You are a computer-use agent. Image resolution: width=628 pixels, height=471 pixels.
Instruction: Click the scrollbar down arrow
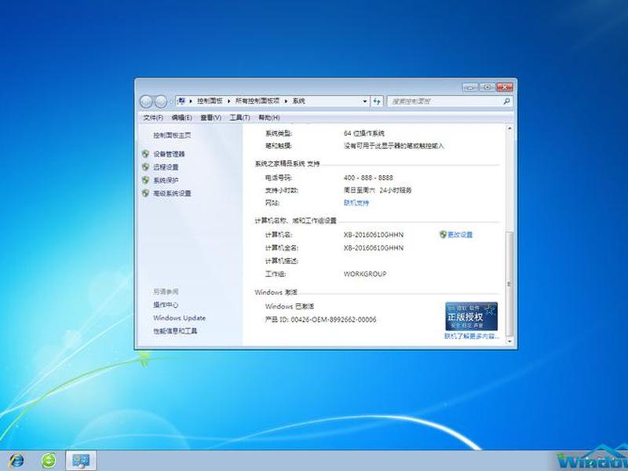(509, 341)
